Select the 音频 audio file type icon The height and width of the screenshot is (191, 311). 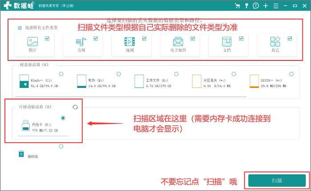pyautogui.click(x=81, y=42)
